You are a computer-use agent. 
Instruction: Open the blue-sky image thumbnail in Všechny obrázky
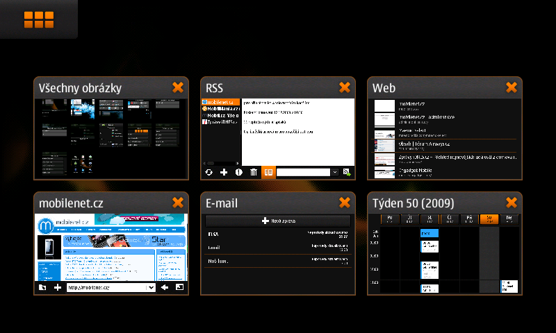click(83, 109)
